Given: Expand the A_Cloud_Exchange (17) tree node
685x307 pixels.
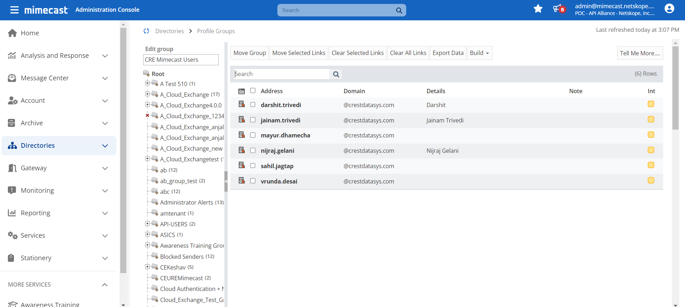Looking at the screenshot, I should tap(147, 94).
